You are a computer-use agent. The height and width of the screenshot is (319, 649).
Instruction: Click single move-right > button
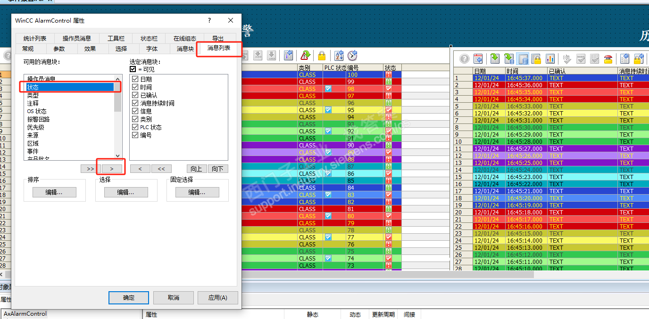111,169
